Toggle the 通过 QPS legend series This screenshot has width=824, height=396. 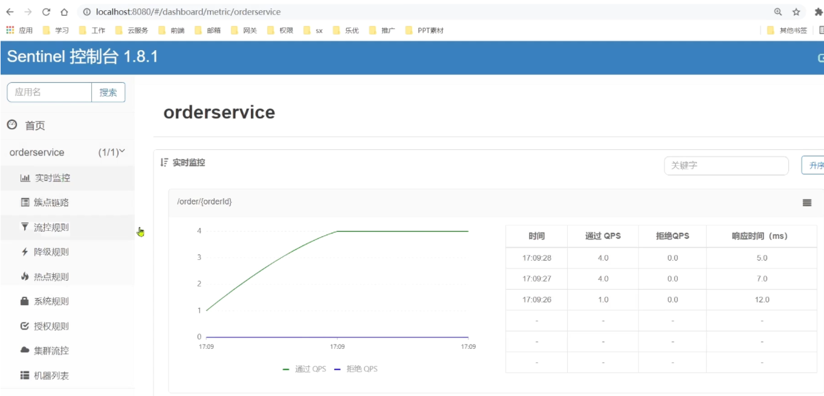coord(305,369)
